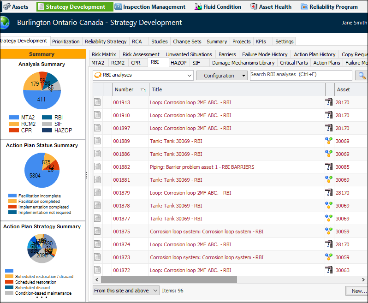Expand the Configuration dropdown button
368x303 pixels.
pyautogui.click(x=222, y=76)
